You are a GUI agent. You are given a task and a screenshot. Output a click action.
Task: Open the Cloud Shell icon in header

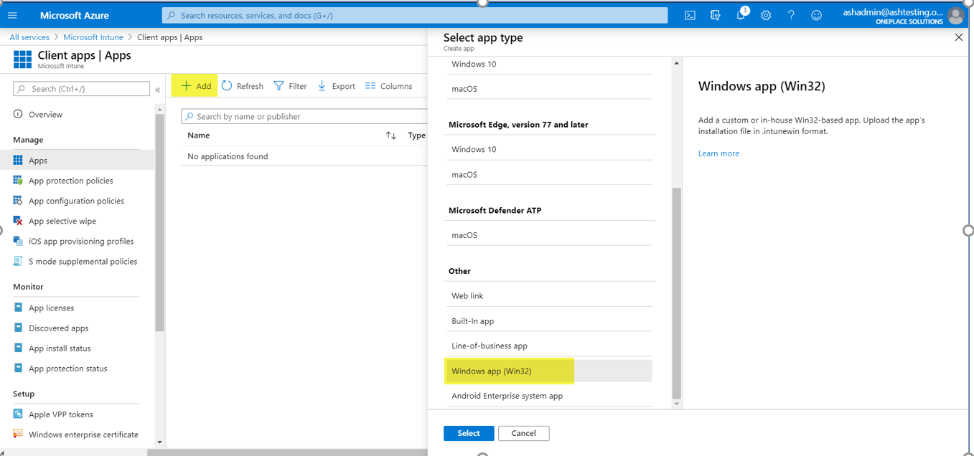[690, 15]
